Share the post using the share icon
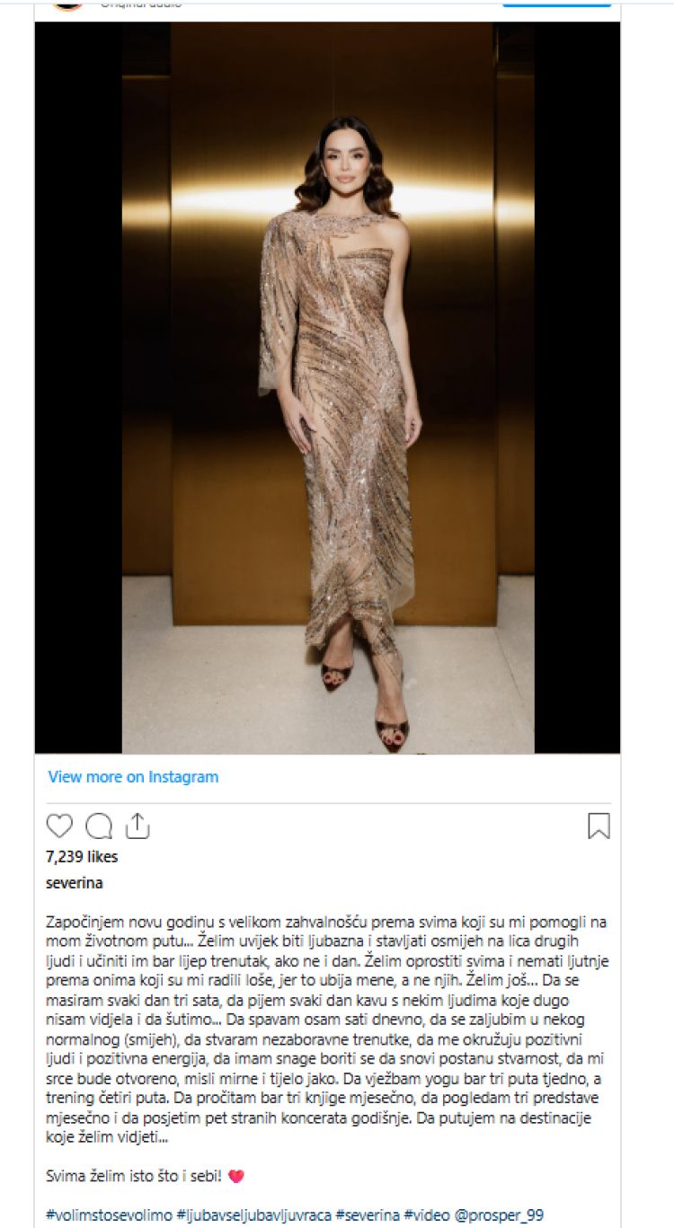Viewport: 674px width, 1228px height. point(137,826)
